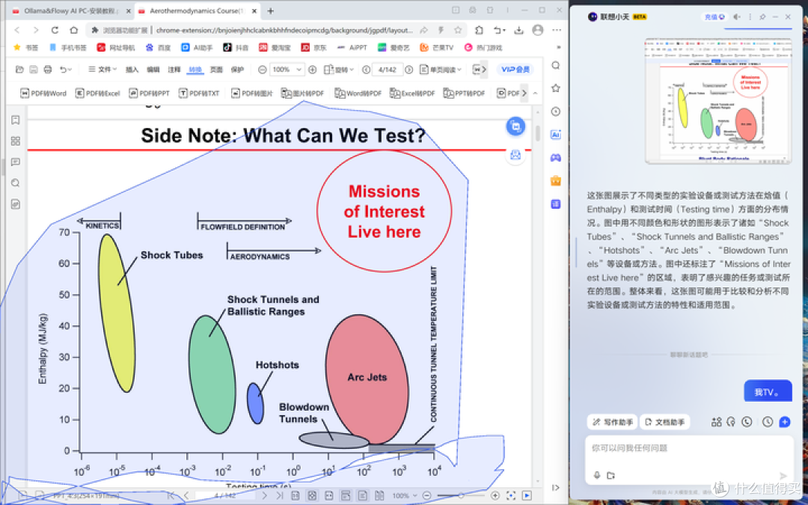This screenshot has width=808, height=505.
Task: Click the blue screenshot floating button
Action: pyautogui.click(x=515, y=126)
